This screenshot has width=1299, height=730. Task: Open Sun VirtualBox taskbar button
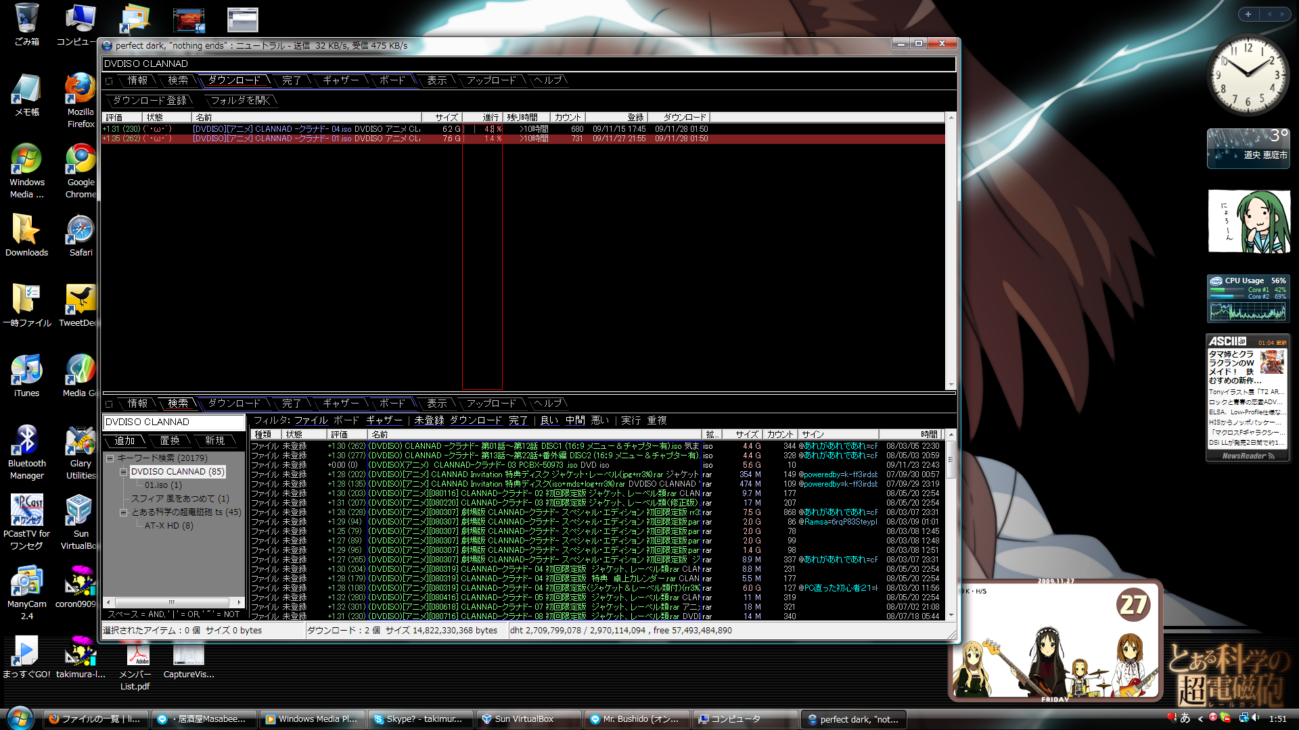tap(528, 719)
